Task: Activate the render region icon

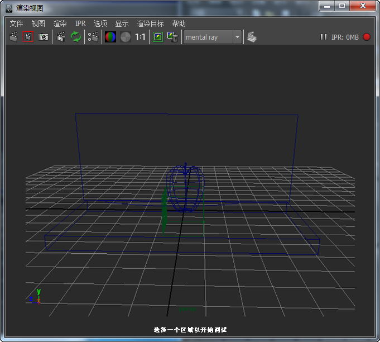Action: click(28, 37)
